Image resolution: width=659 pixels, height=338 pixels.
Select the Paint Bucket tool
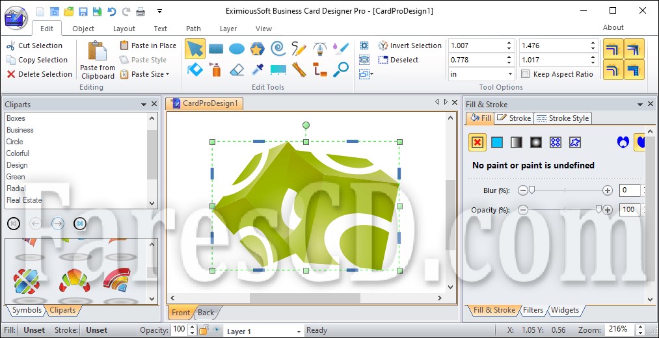195,70
